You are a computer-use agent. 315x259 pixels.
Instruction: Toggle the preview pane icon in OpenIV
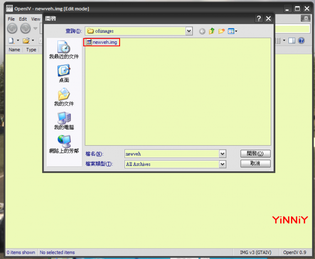pyautogui.click(x=292, y=40)
